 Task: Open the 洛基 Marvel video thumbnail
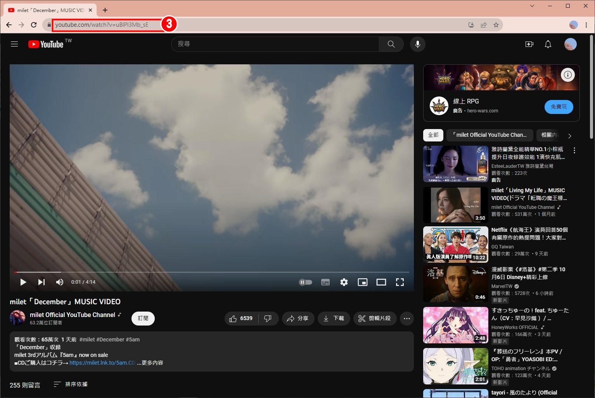(456, 284)
